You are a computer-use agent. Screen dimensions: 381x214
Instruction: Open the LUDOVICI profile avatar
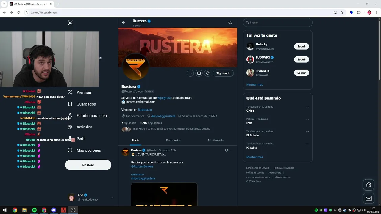(x=250, y=59)
